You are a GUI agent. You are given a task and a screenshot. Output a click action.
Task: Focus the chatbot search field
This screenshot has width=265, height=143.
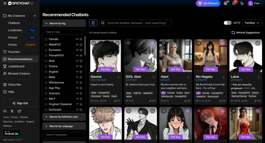[135, 23]
